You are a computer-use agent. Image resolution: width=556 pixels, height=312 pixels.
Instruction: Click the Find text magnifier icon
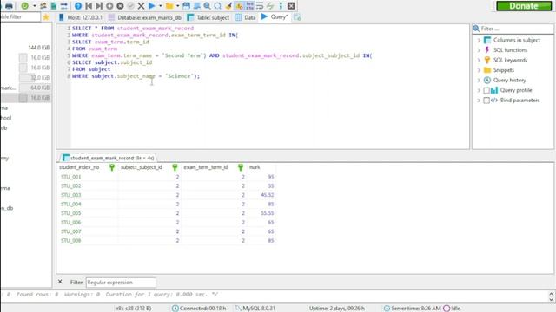click(207, 6)
